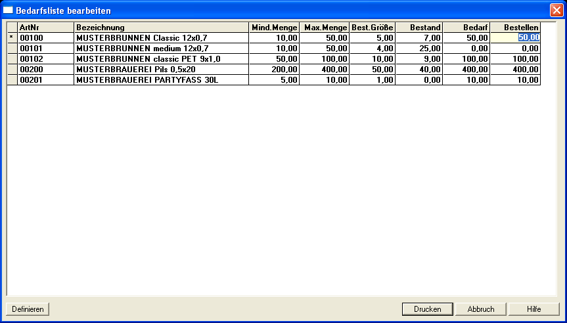The image size is (567, 323).
Task: Select Bestellen cell for article 00200
Action: [515, 69]
